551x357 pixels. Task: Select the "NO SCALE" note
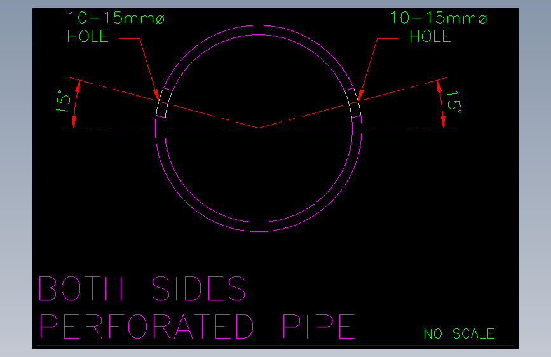(x=459, y=333)
